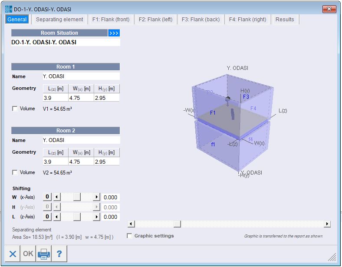342x267 pixels.
Task: Click Room 1 L(z) value field
Action: pyautogui.click(x=56, y=98)
